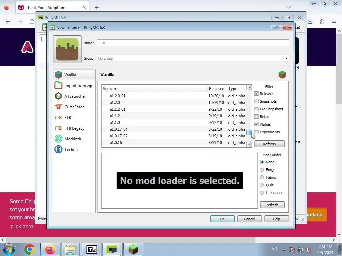Open the Firefox extensions puzzle icon
Viewport: 342px width, 256px height.
[322, 21]
